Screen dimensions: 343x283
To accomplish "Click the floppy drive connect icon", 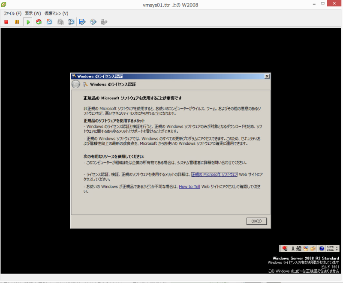I will (82, 22).
